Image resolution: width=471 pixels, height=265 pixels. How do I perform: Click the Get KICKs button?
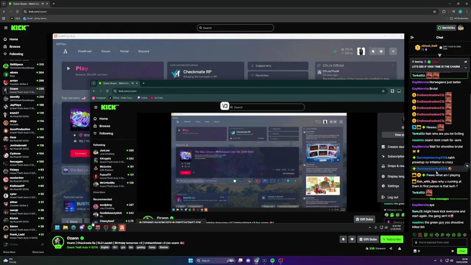coord(447,28)
